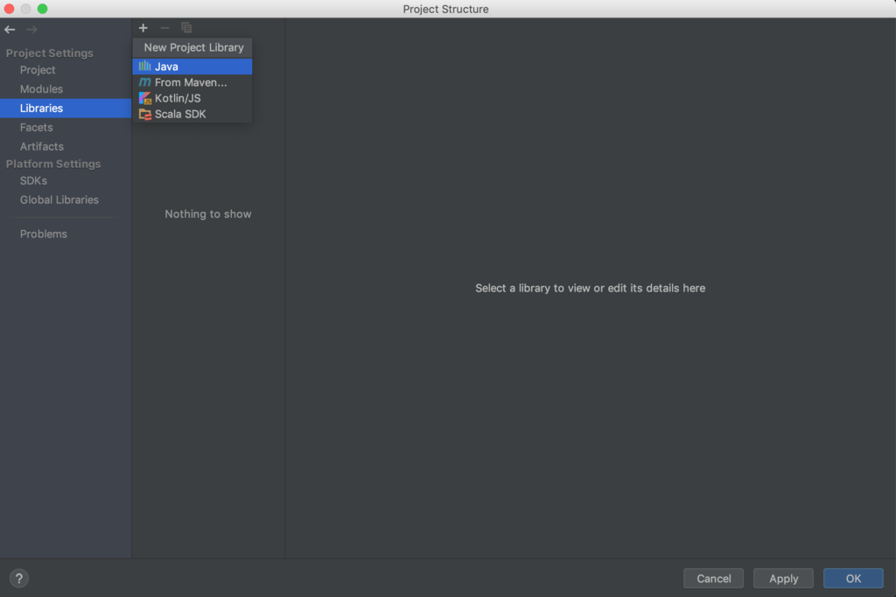Click the Cancel button

[x=713, y=578]
